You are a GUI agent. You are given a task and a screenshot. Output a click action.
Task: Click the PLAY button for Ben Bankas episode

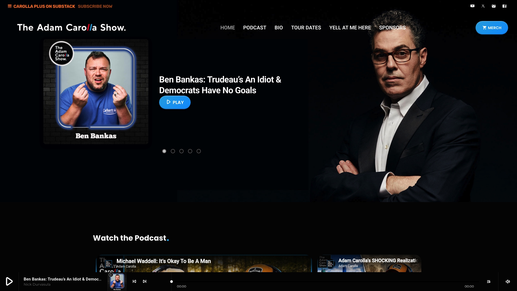coord(175,102)
